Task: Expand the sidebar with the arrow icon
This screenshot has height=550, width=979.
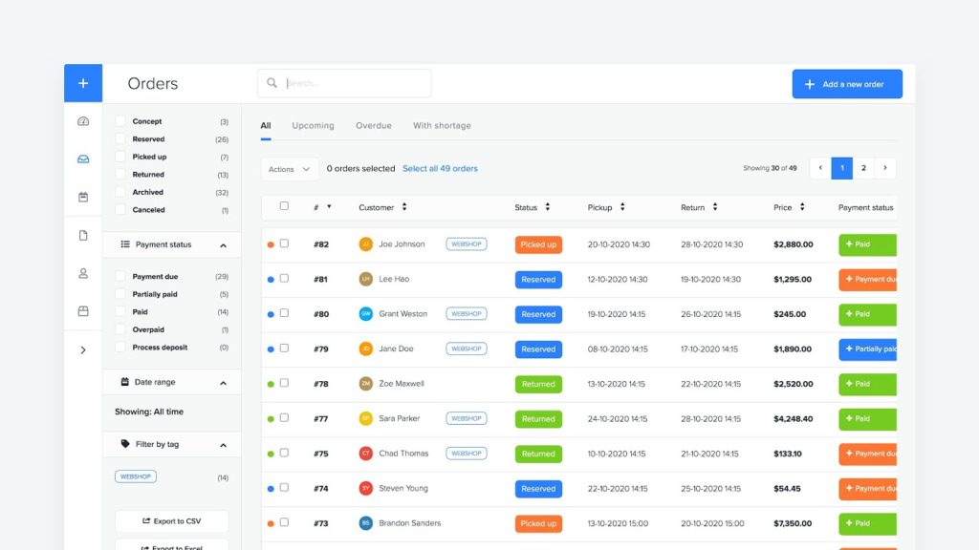Action: 83,349
